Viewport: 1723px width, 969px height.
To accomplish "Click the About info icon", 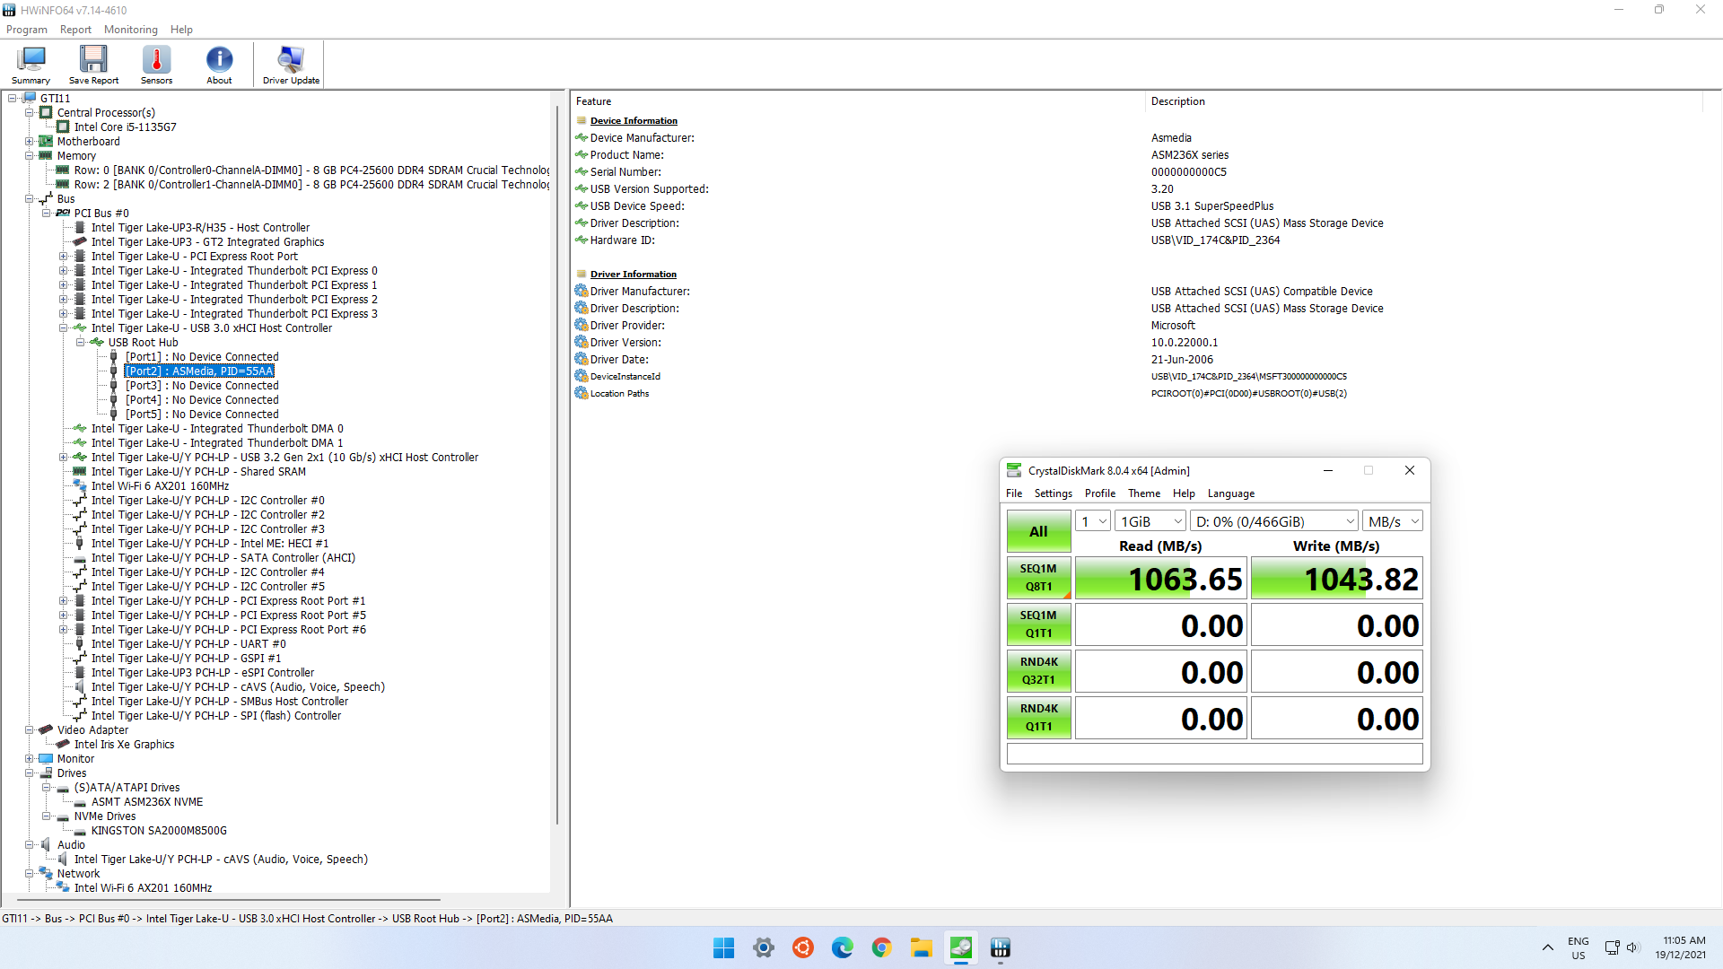I will coord(219,65).
